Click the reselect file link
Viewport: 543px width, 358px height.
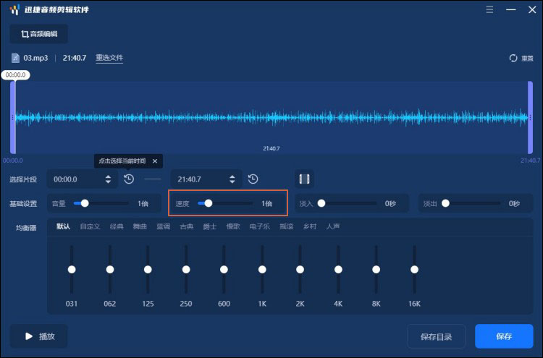tap(109, 58)
